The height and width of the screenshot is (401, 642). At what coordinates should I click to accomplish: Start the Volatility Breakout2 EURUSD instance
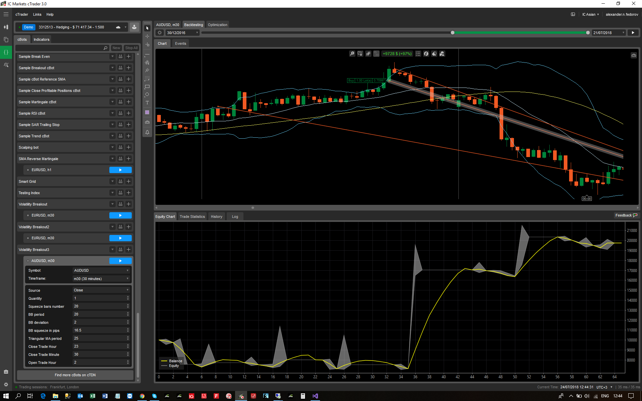pyautogui.click(x=120, y=238)
